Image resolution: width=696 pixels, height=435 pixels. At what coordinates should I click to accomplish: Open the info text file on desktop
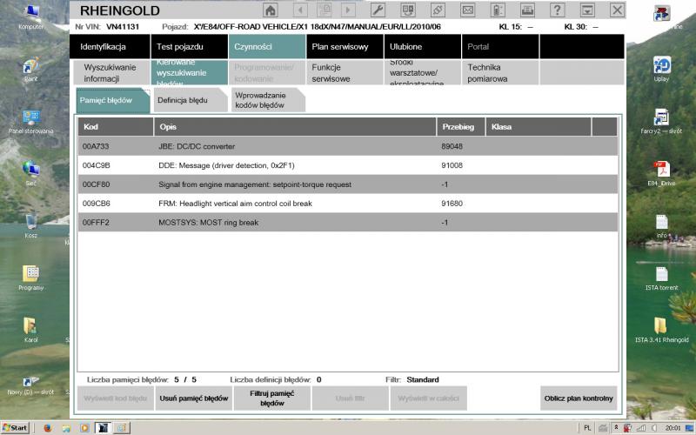click(661, 226)
